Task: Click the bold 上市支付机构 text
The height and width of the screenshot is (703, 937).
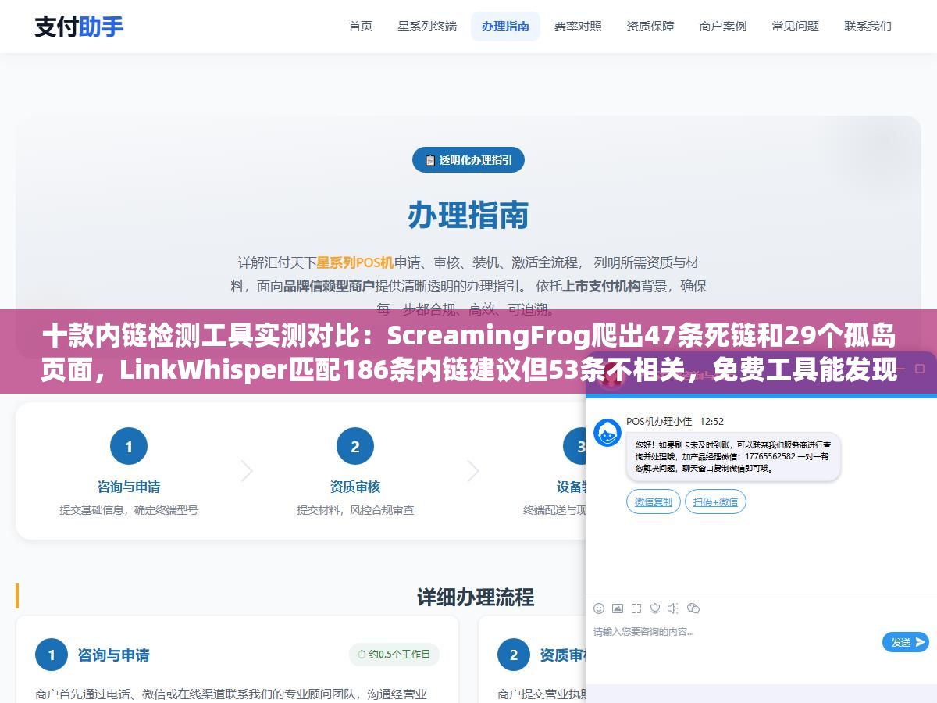Action: pos(602,286)
